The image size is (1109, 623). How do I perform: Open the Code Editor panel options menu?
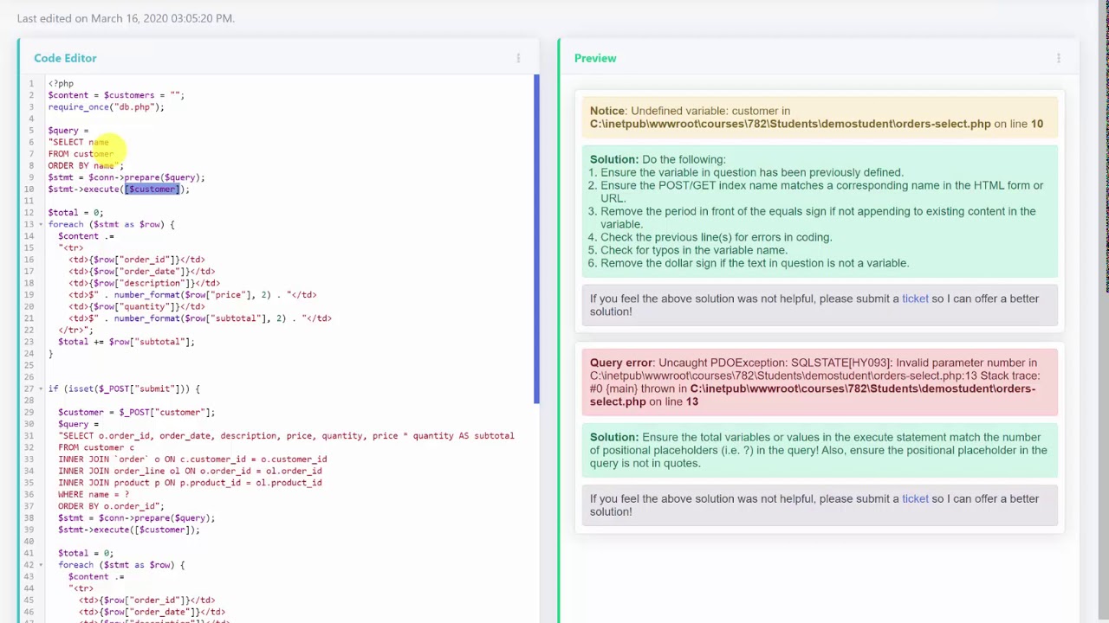518,58
